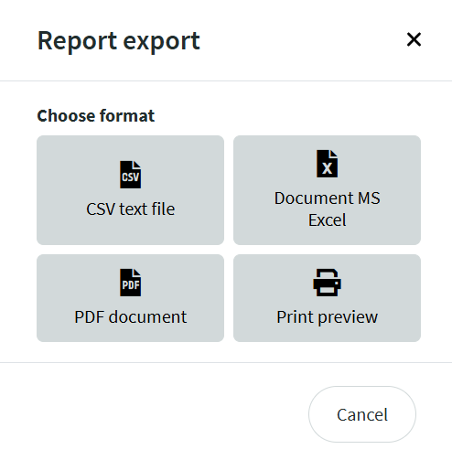This screenshot has height=460, width=452.
Task: Export the report as CSV tile
Action: [x=130, y=190]
